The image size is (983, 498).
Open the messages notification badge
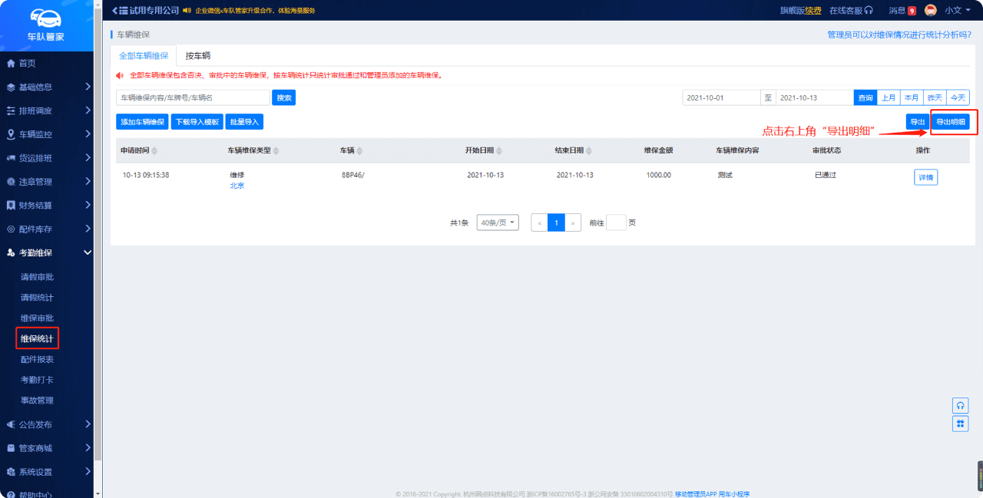(x=912, y=11)
